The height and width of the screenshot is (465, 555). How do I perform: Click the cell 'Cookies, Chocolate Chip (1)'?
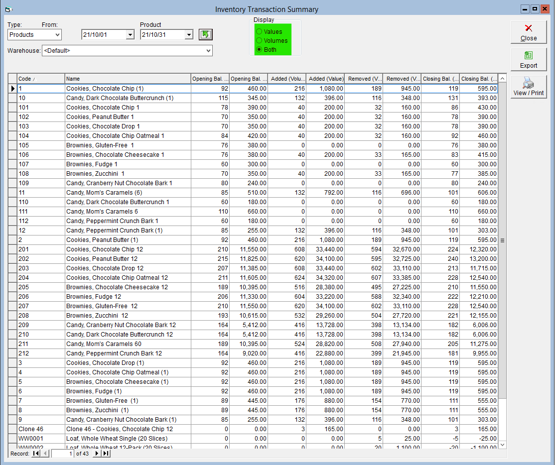click(x=128, y=89)
